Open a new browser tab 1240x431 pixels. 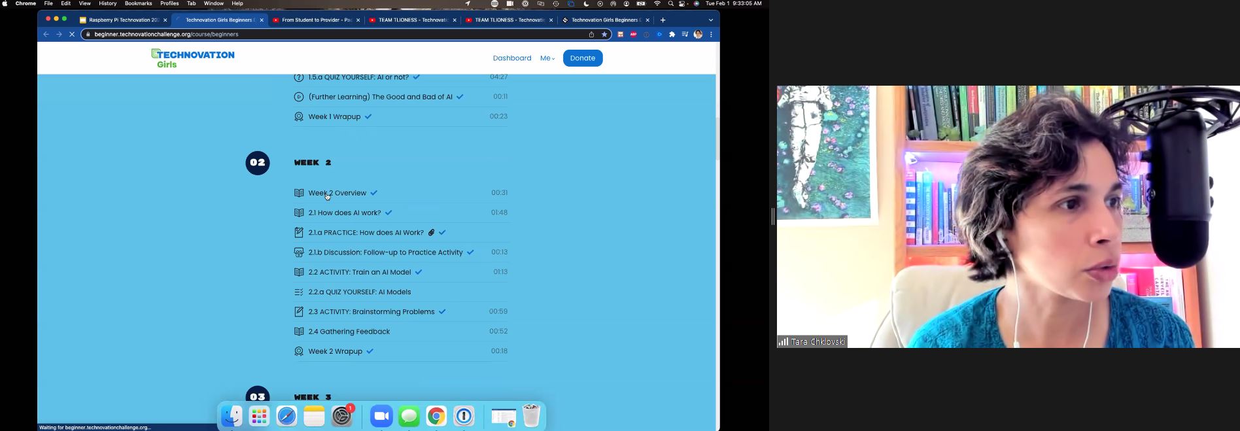pyautogui.click(x=663, y=20)
